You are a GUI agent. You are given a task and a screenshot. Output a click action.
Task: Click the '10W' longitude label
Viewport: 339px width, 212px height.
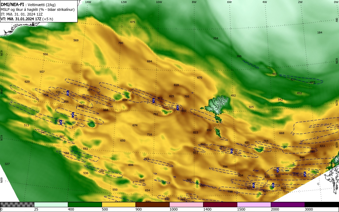159,2
